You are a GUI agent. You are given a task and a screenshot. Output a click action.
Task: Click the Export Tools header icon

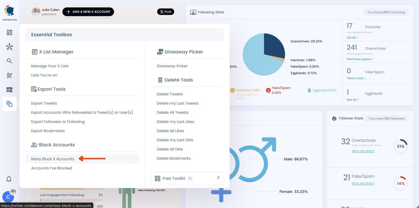click(34, 89)
